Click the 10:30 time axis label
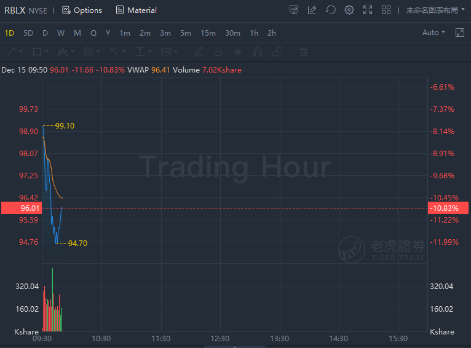 point(101,339)
